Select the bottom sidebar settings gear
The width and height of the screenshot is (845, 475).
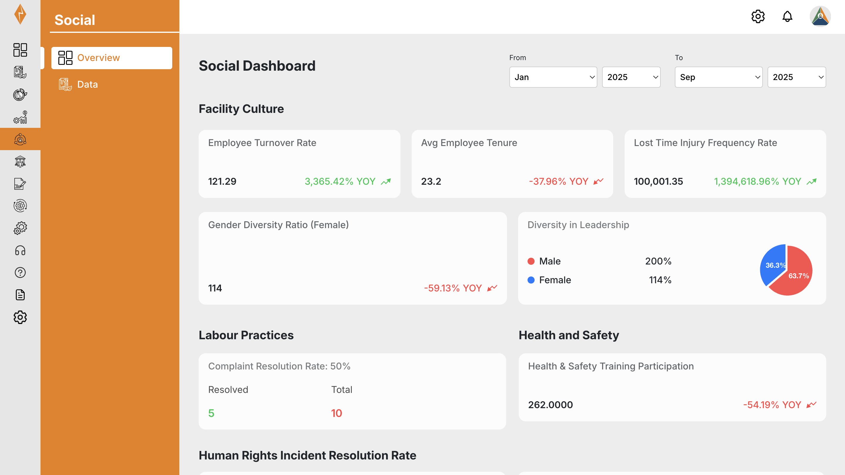coord(20,317)
